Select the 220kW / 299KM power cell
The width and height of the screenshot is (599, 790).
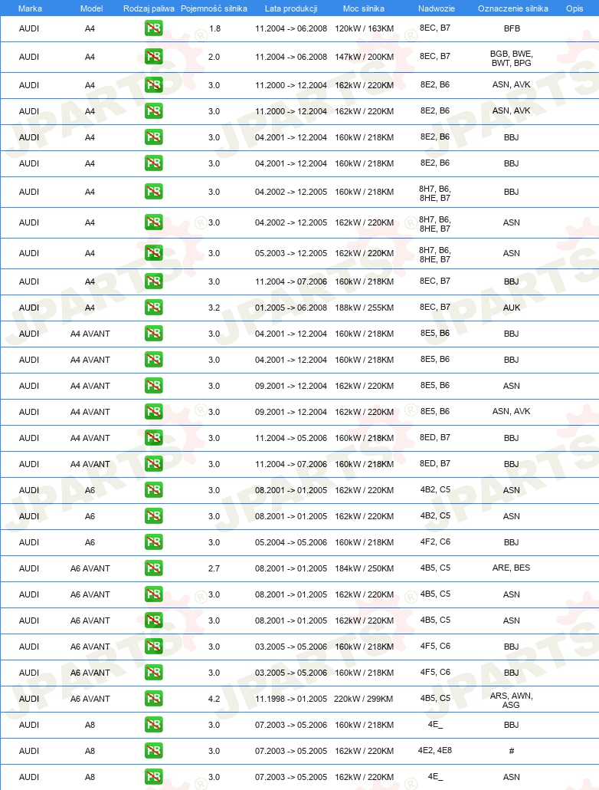tap(363, 699)
